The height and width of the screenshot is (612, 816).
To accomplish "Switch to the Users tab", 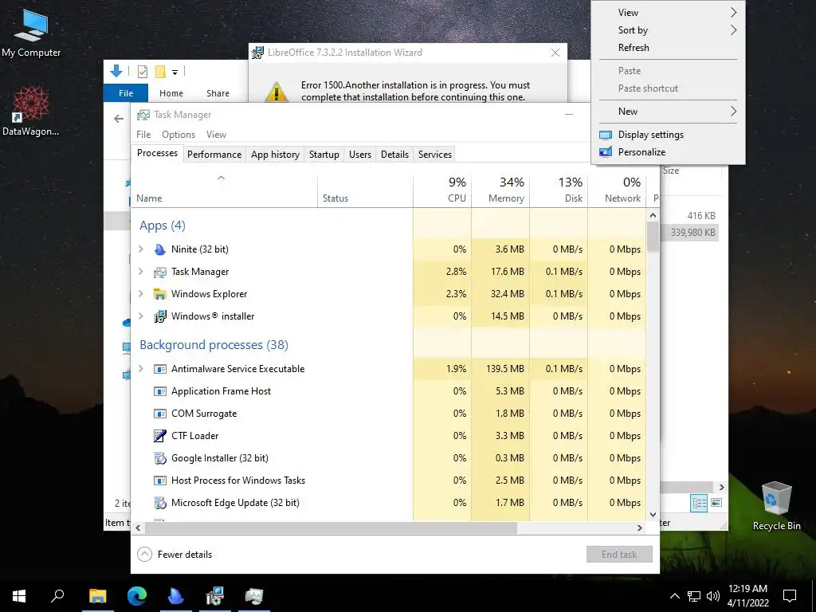I will 360,155.
